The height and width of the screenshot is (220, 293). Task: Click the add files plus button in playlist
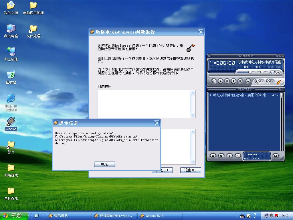point(213,156)
